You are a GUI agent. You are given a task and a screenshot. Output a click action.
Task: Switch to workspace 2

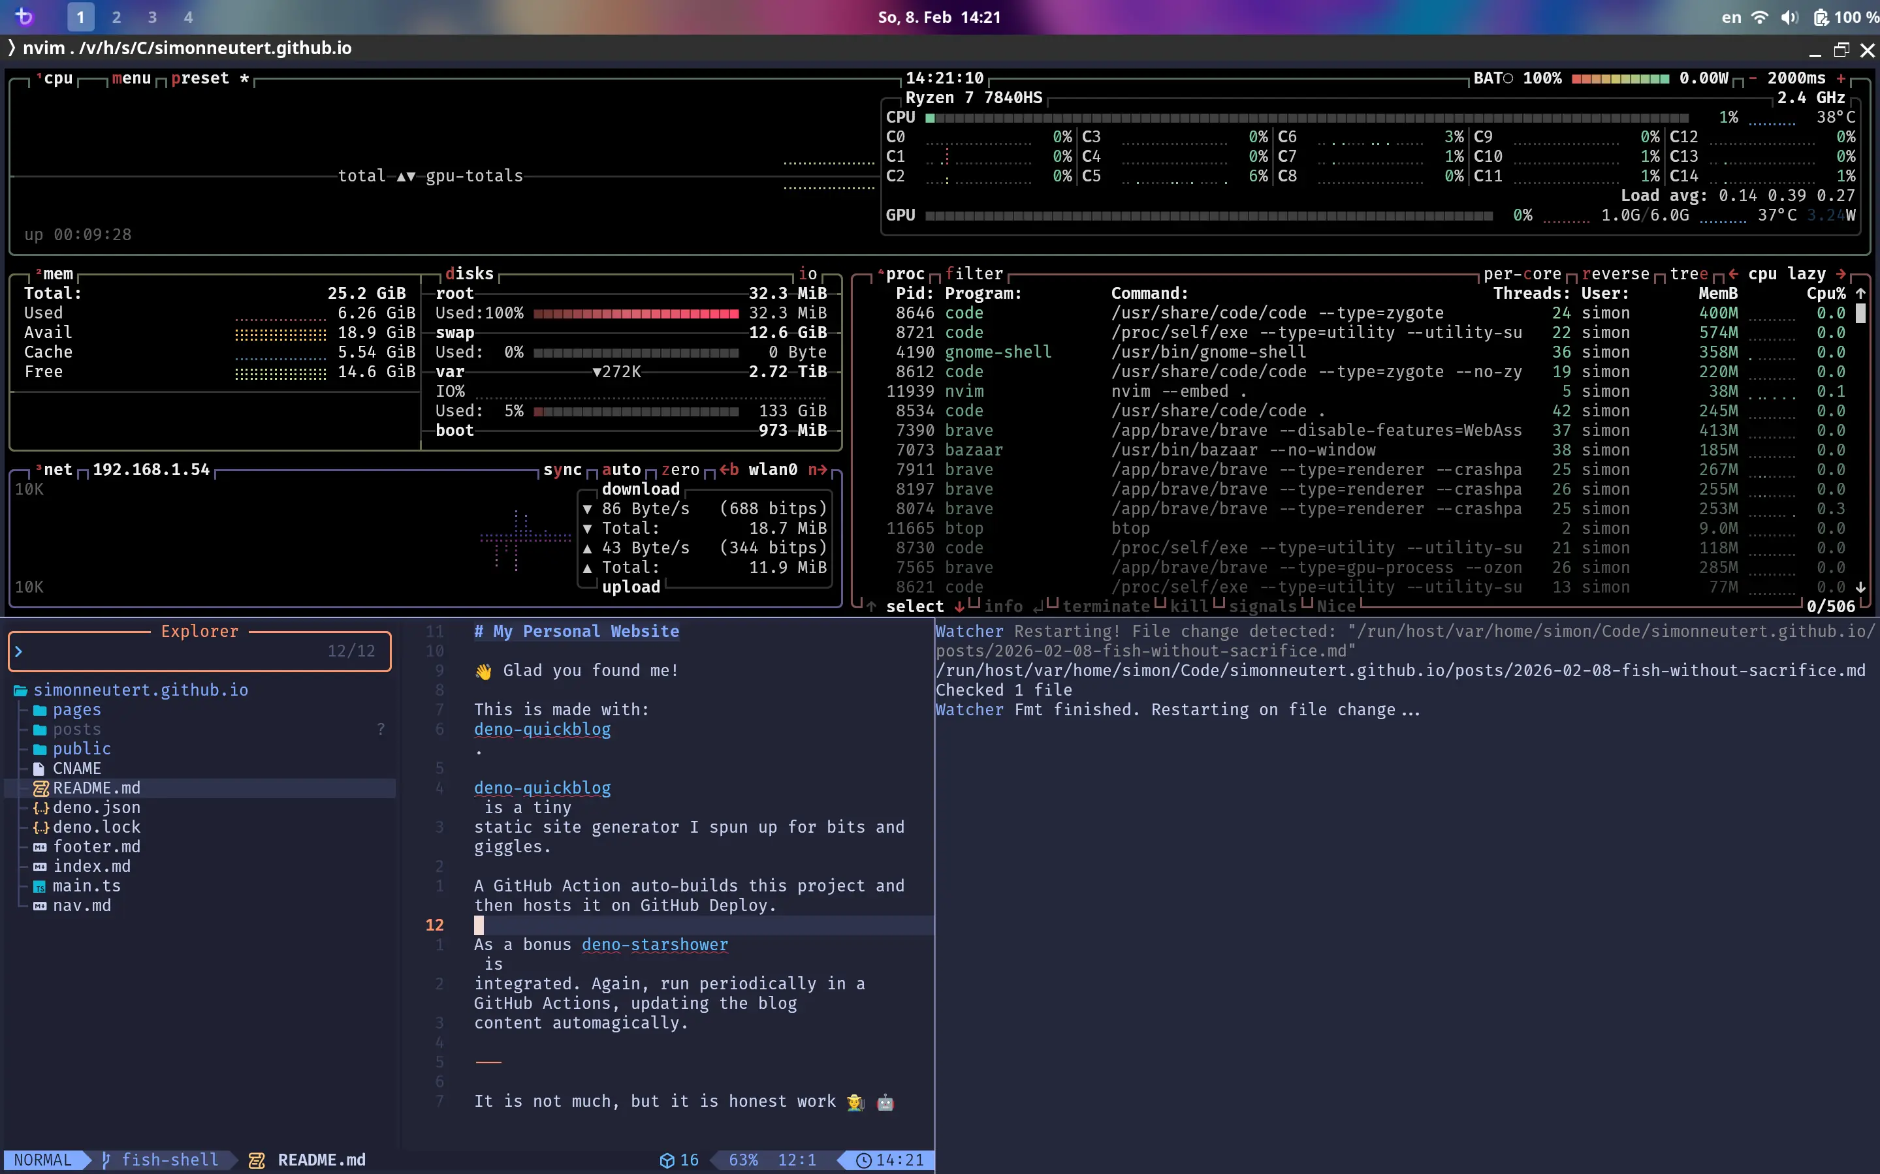[116, 17]
